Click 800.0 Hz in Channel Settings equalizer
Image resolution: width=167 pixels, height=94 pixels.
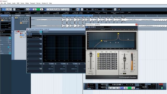pyautogui.click(x=62, y=69)
